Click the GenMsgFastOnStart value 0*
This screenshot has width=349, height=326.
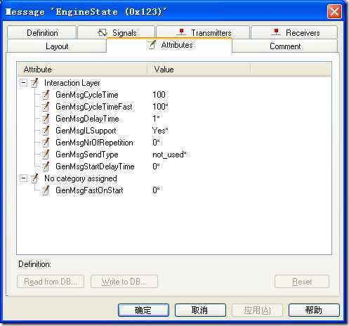point(156,190)
